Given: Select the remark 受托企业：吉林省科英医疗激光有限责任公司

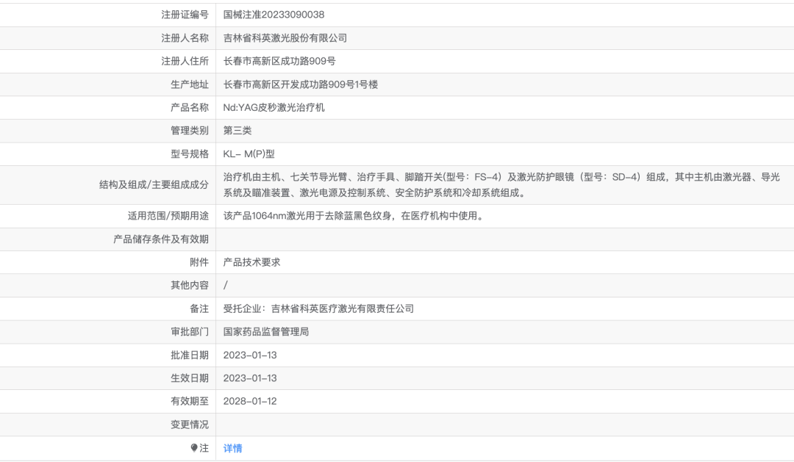Looking at the screenshot, I should coord(318,308).
